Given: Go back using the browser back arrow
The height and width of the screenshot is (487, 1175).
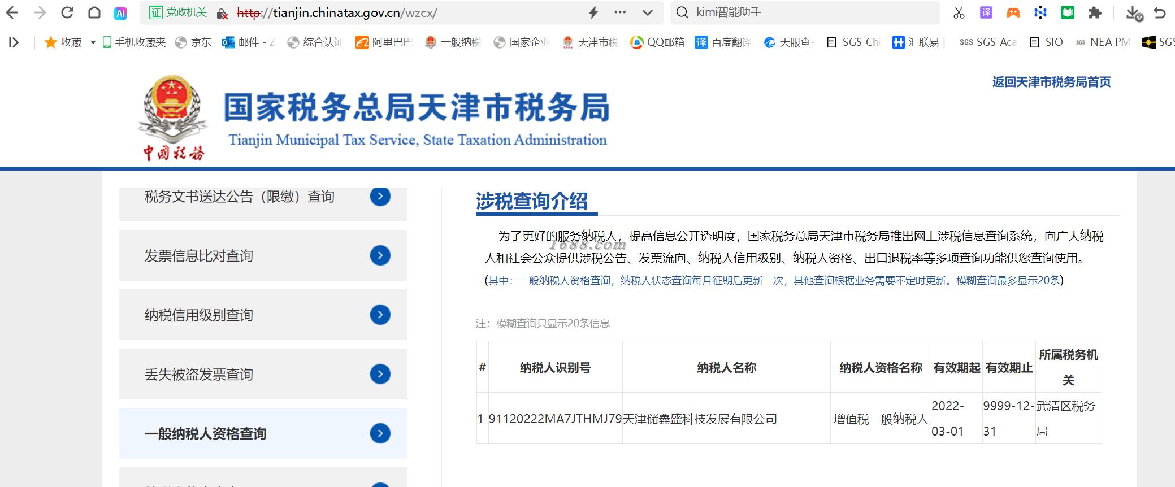Looking at the screenshot, I should pos(12,12).
